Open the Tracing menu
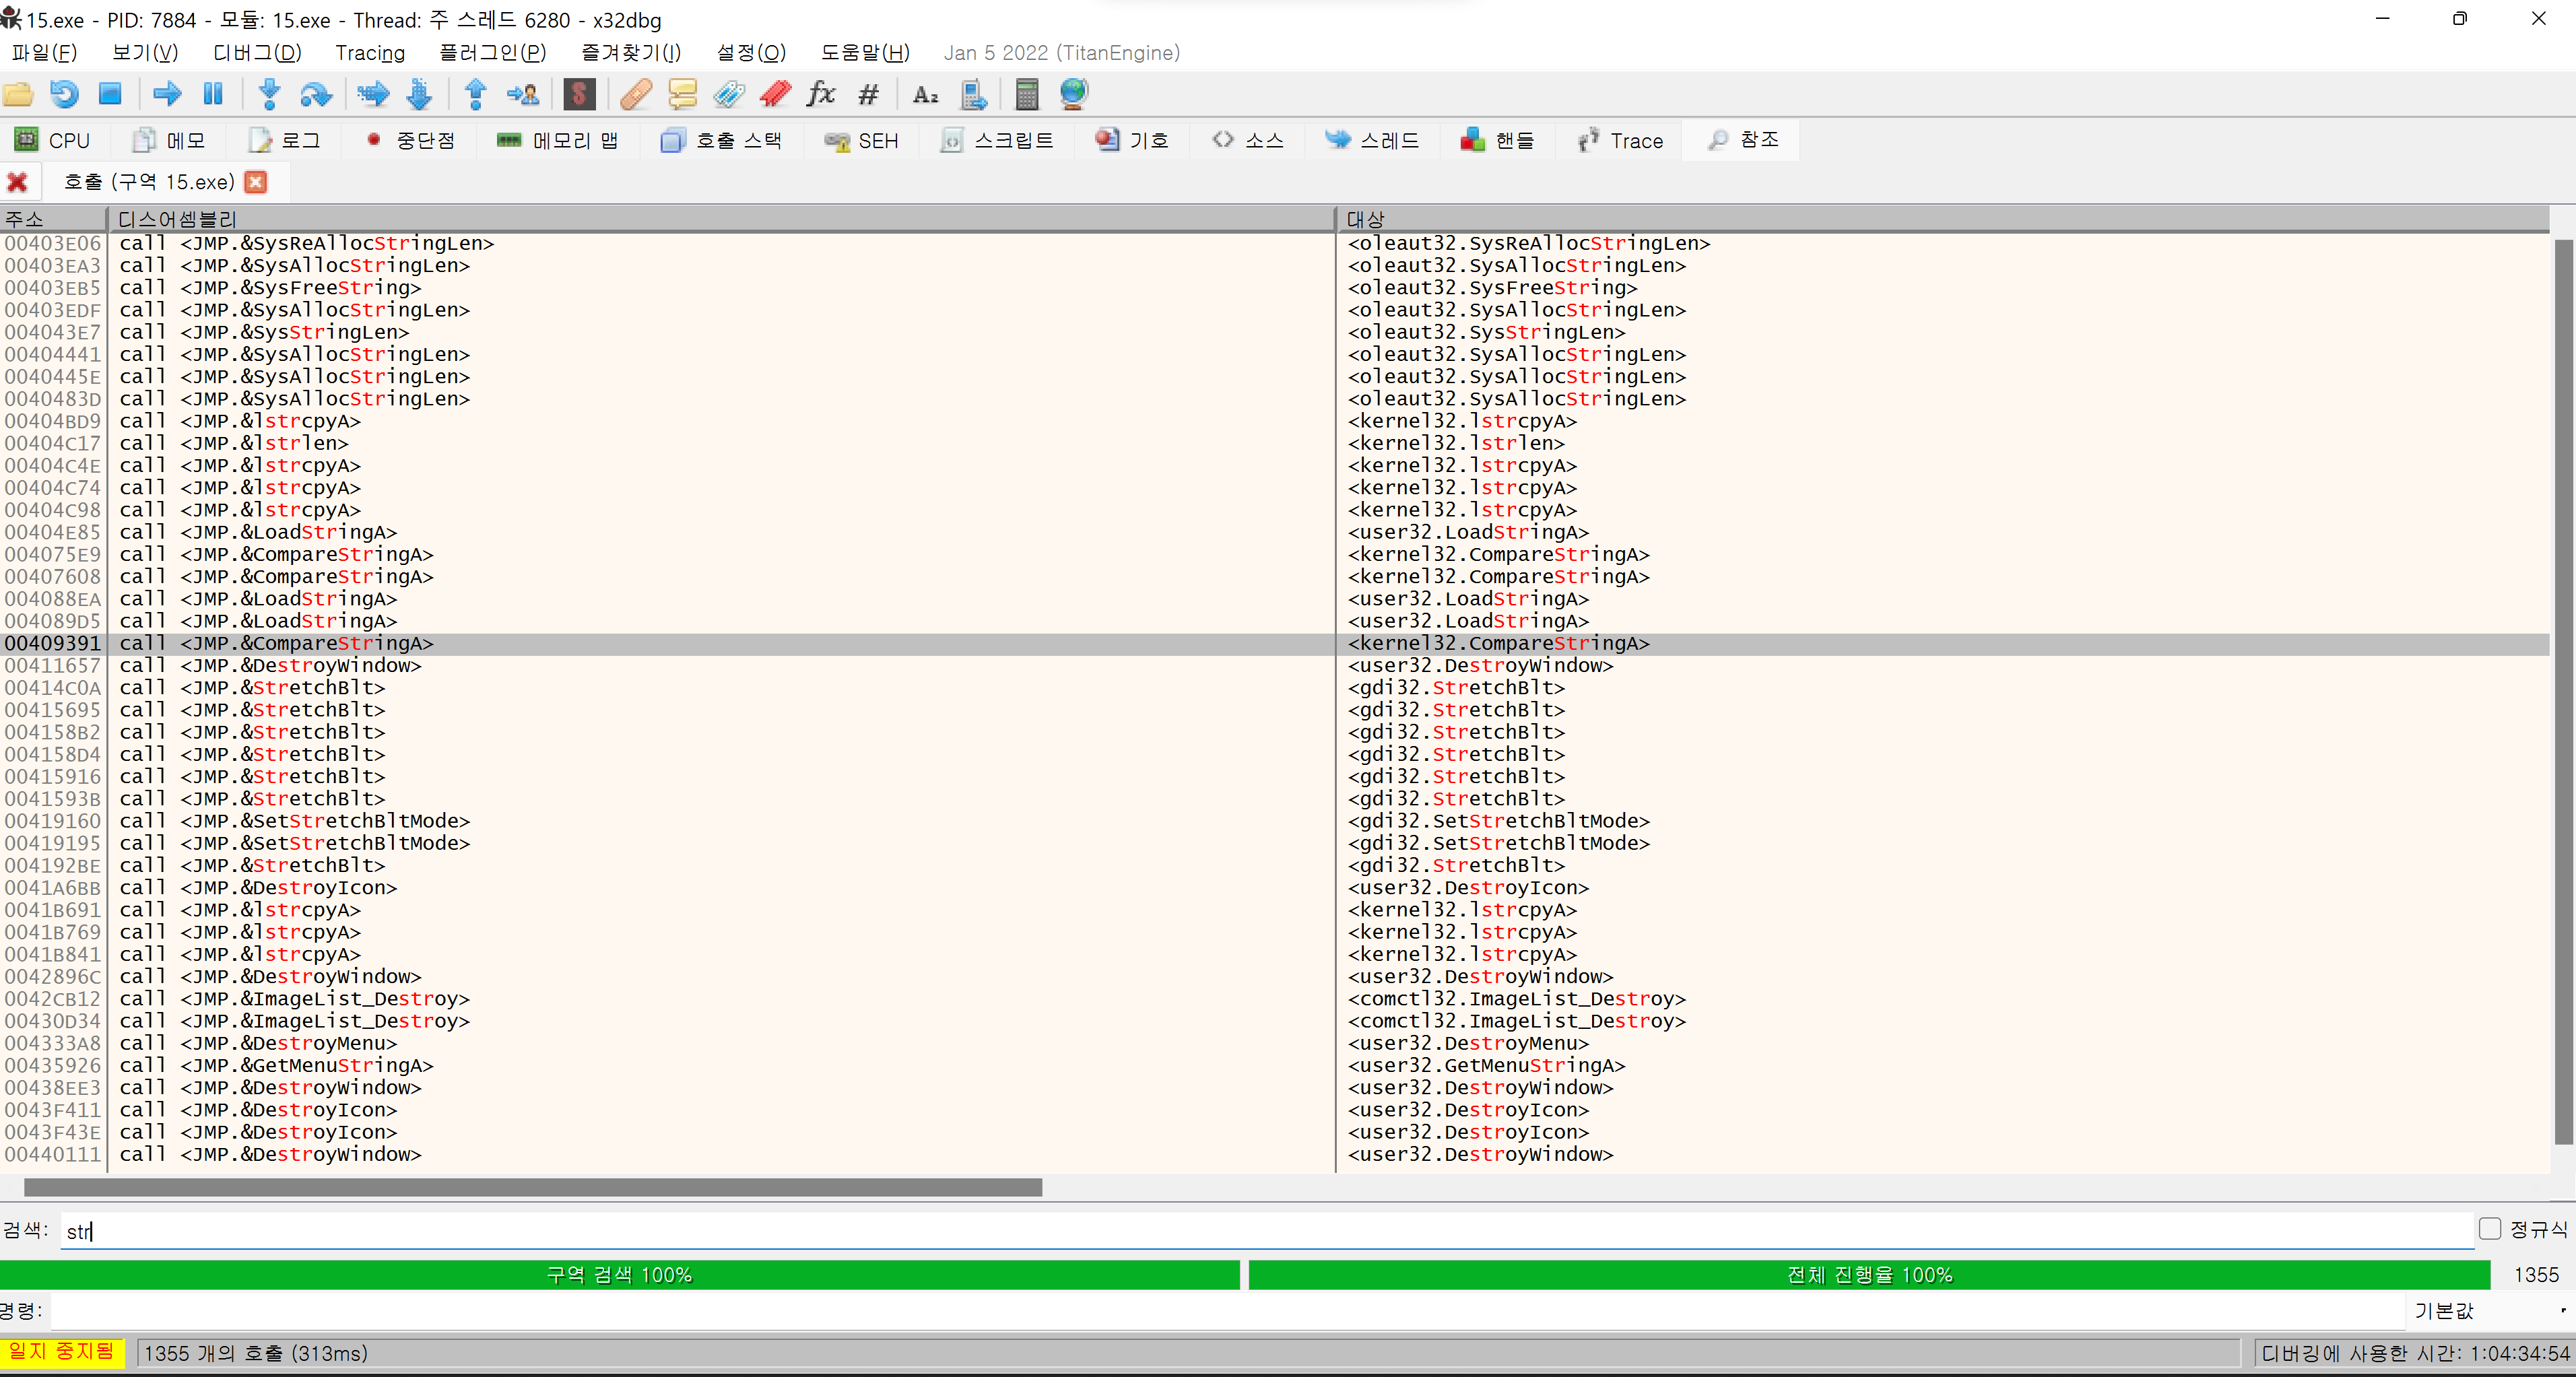 pos(370,53)
